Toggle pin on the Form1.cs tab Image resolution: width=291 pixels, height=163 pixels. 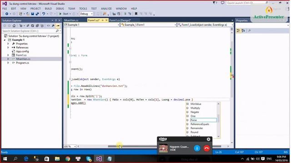click(103, 20)
